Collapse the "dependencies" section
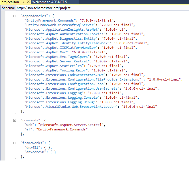Screen dimensions: 189x169 pyautogui.click(x=14, y=16)
